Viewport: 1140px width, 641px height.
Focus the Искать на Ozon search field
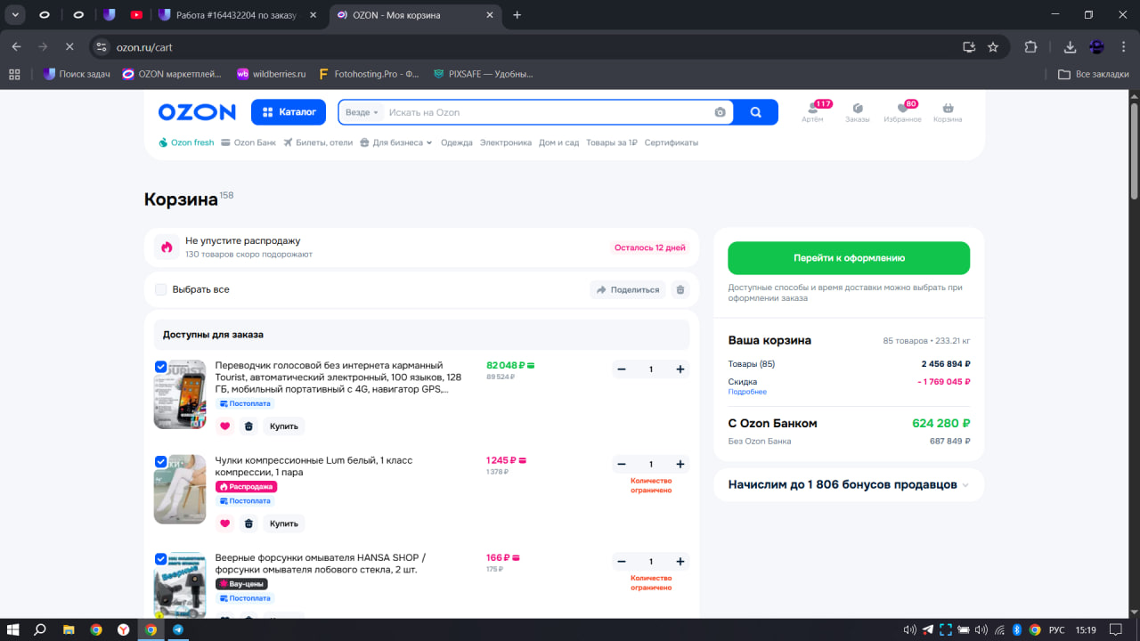(x=547, y=112)
